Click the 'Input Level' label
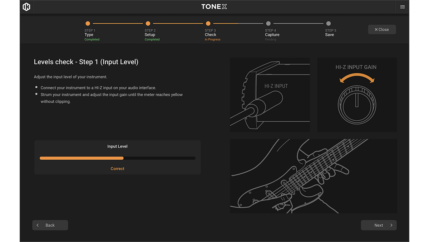 coord(117,146)
